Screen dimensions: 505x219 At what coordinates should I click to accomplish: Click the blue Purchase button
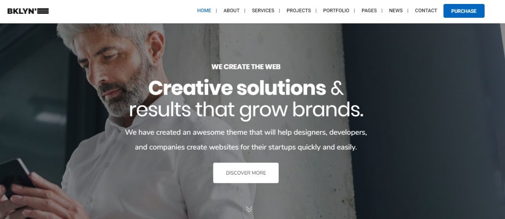pyautogui.click(x=464, y=11)
